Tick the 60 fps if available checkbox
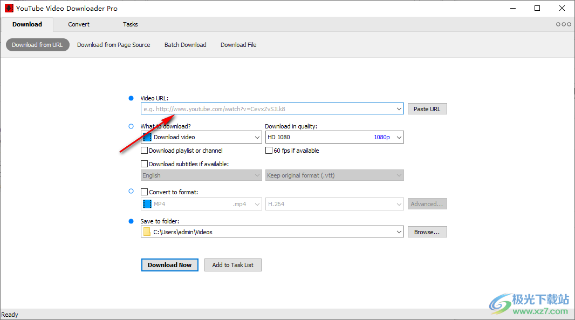Screen dimensions: 575x320 point(269,151)
